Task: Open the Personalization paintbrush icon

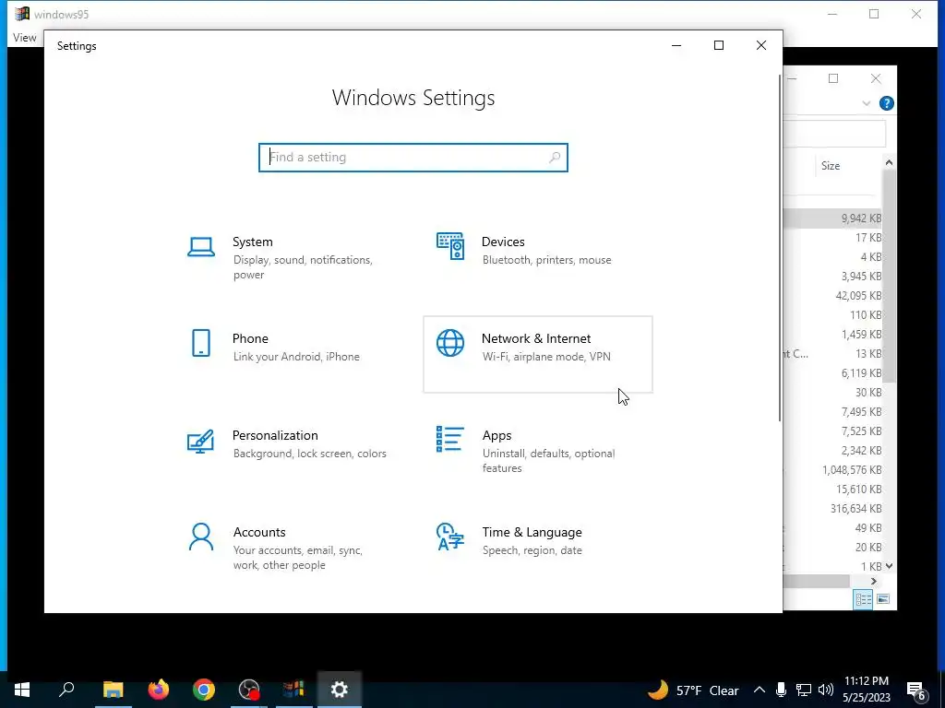Action: 200,442
